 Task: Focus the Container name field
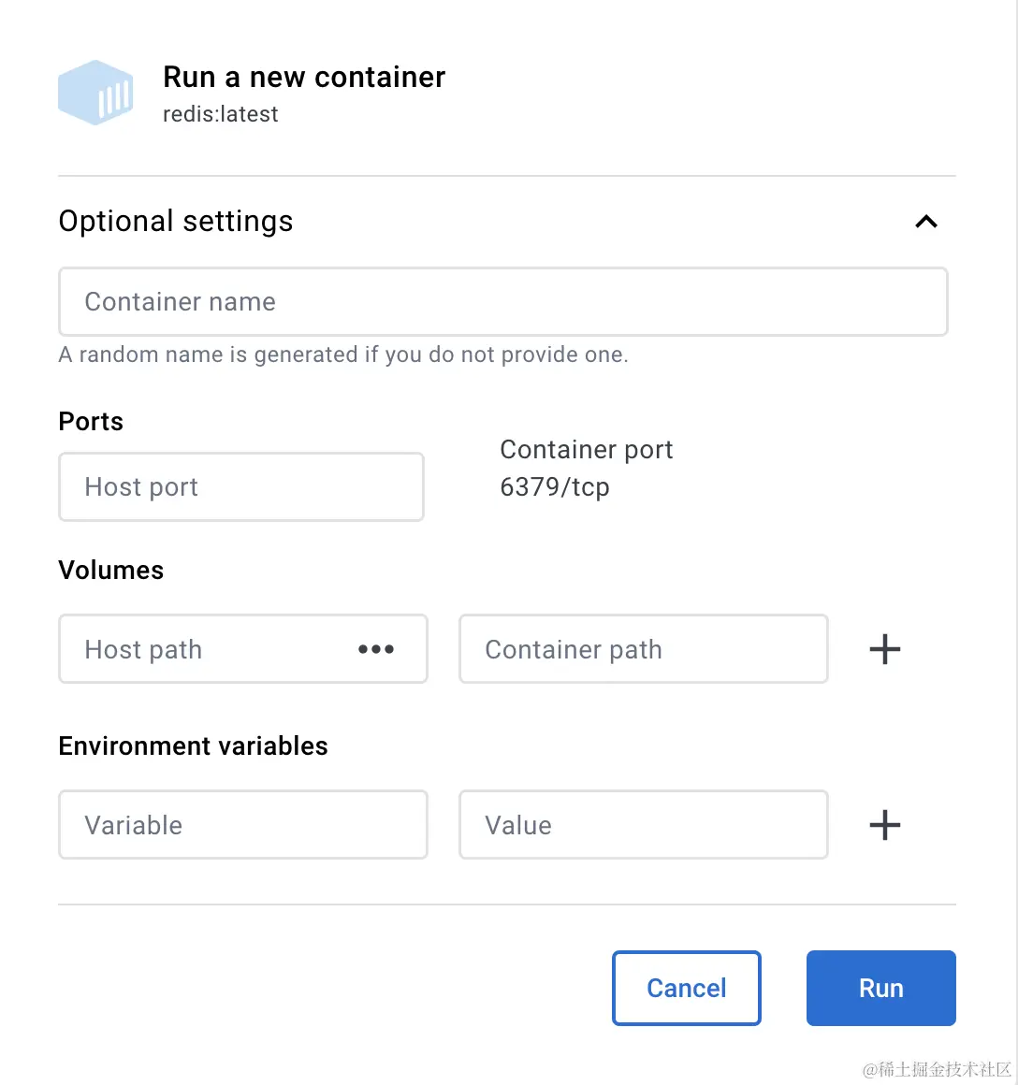[x=502, y=302]
